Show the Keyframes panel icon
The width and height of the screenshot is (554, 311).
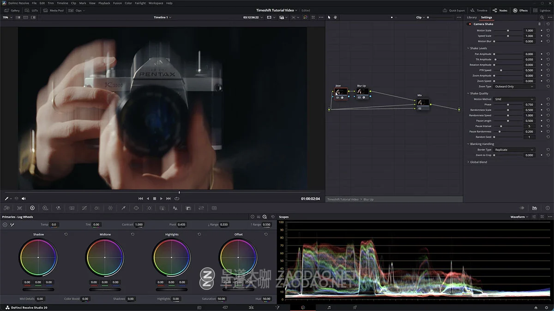pyautogui.click(x=522, y=208)
